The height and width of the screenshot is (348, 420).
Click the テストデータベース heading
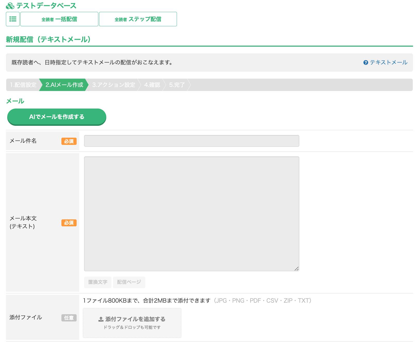tap(46, 6)
